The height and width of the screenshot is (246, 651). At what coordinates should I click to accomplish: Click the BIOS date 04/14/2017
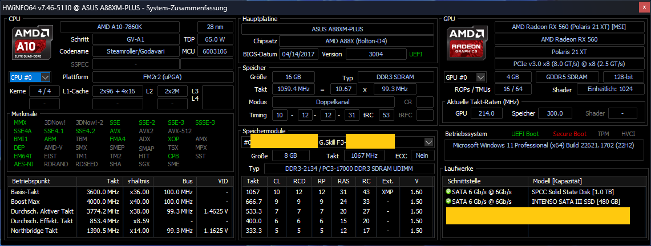(299, 54)
